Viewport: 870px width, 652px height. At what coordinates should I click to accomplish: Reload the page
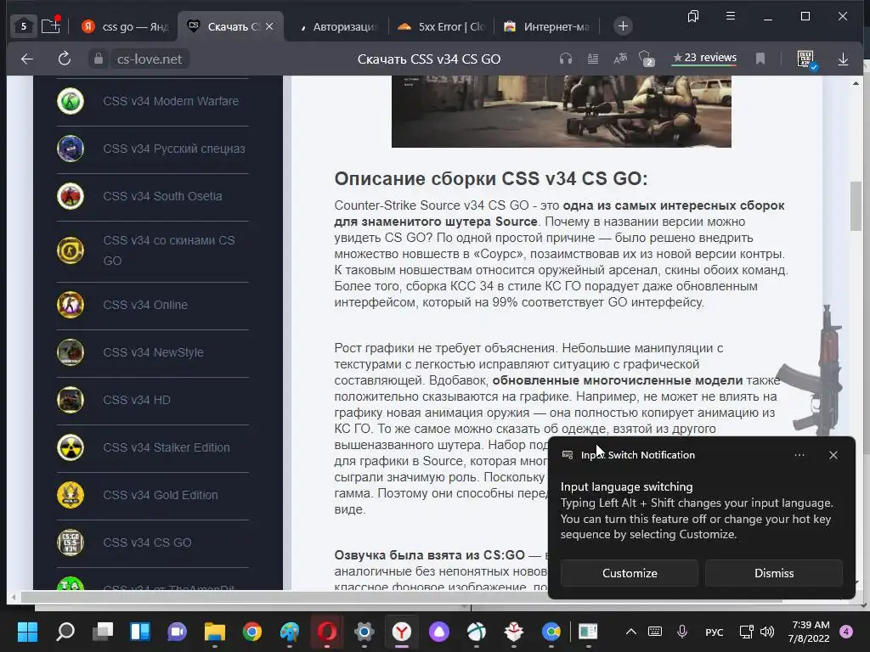pyautogui.click(x=65, y=59)
